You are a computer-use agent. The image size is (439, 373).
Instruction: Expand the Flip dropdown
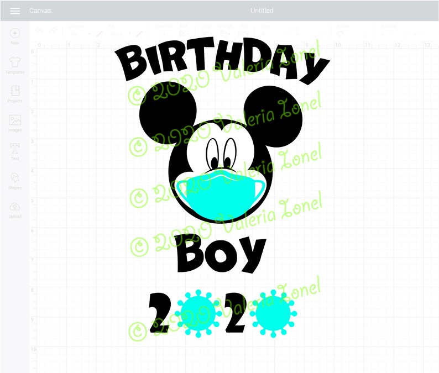243,34
